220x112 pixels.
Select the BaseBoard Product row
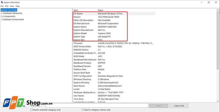click(114, 63)
